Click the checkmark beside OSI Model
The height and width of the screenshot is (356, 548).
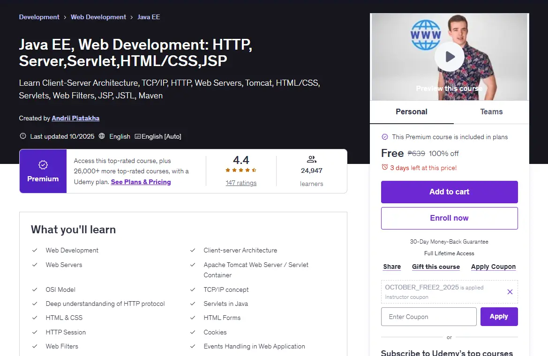click(x=35, y=289)
